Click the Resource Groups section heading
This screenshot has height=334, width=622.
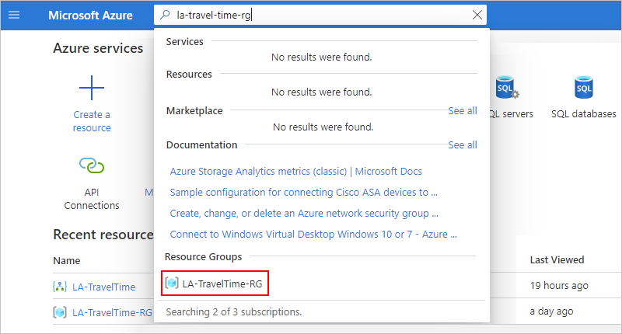pyautogui.click(x=203, y=257)
